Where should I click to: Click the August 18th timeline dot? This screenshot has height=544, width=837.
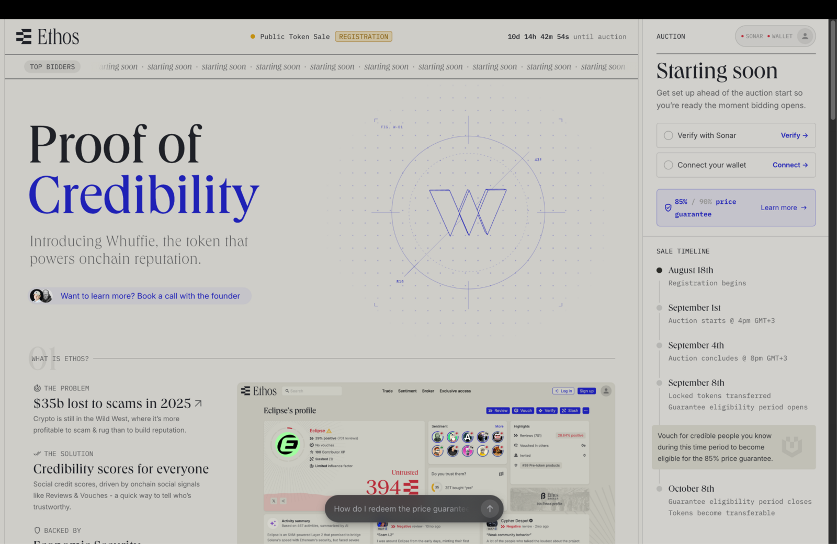659,270
